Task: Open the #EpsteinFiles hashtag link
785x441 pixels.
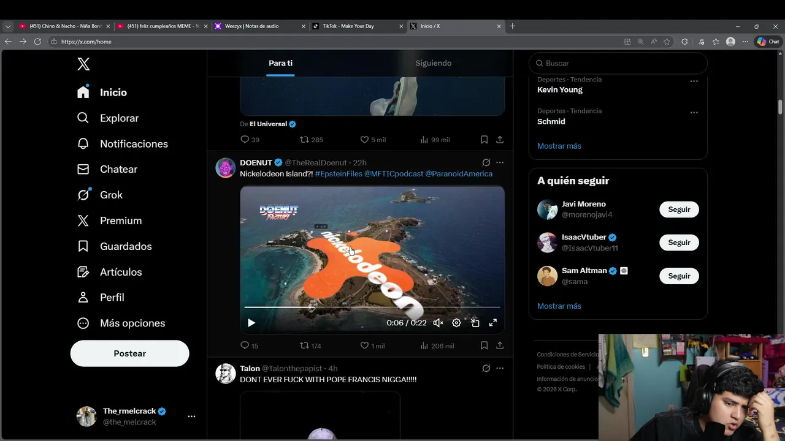Action: (339, 174)
